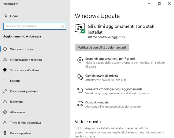174x138 pixels.
Task: Click Cambia orario di attività link
Action: 101,76
